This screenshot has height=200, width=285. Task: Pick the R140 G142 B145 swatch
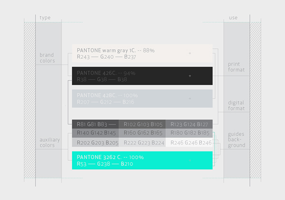click(95, 133)
